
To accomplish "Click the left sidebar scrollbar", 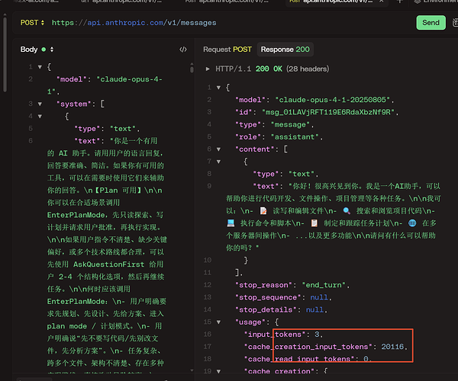I will coord(5,55).
